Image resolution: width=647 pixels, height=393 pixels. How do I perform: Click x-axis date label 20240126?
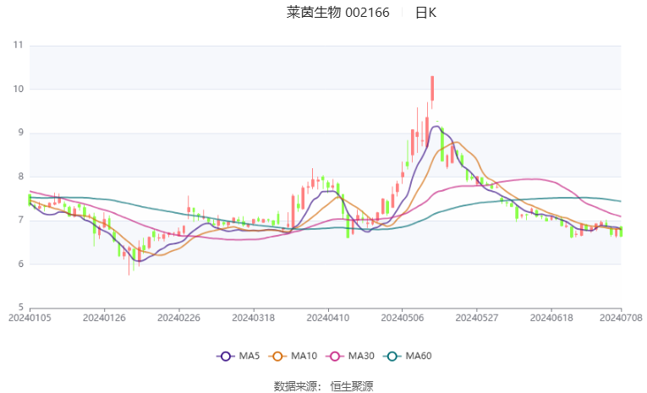point(104,318)
